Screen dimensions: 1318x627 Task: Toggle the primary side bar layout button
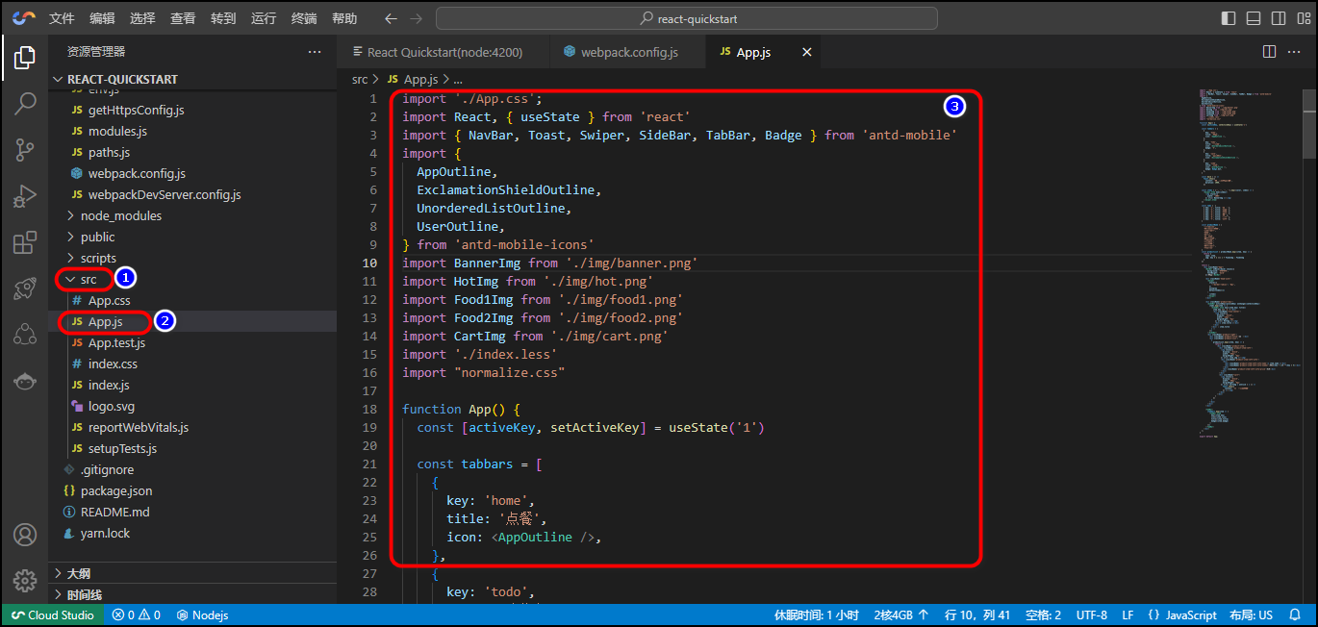(x=1229, y=18)
